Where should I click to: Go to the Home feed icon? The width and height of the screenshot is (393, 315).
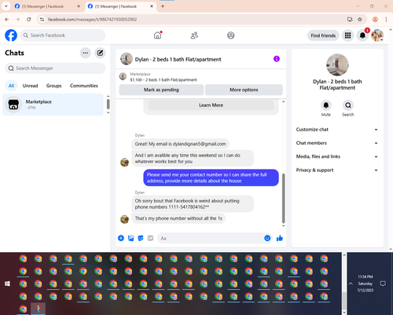click(158, 35)
